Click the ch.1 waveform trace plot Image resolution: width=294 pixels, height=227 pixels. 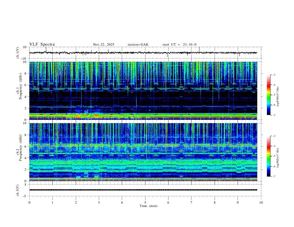(143, 53)
